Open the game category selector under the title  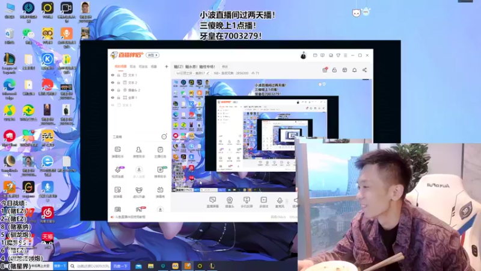[x=192, y=73]
